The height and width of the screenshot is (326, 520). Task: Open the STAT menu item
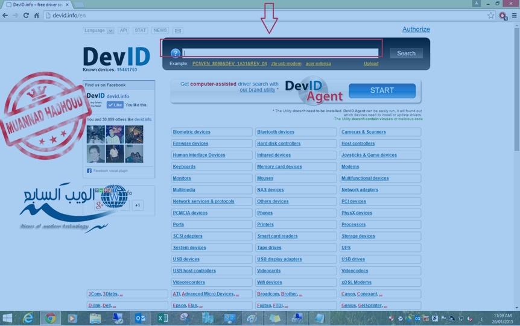click(141, 31)
